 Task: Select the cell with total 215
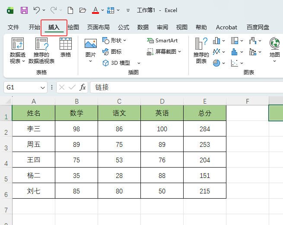[205, 191]
